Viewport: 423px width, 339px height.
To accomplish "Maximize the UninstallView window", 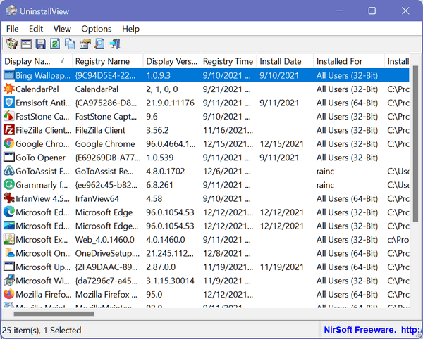I will click(372, 11).
